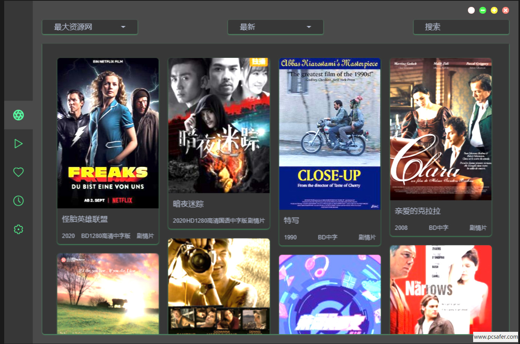Click the green minimize circle button
520x344 pixels.
[483, 10]
